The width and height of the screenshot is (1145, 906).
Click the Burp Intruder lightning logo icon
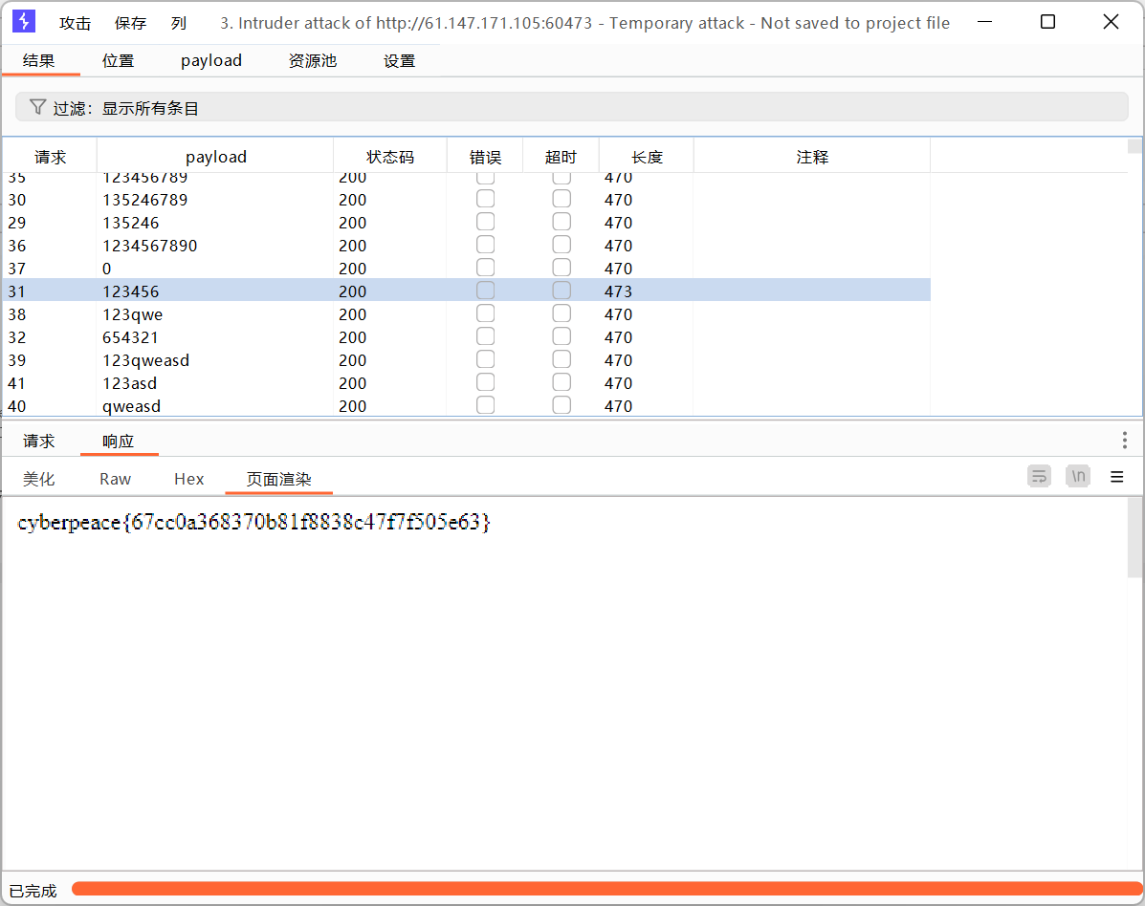pos(24,22)
